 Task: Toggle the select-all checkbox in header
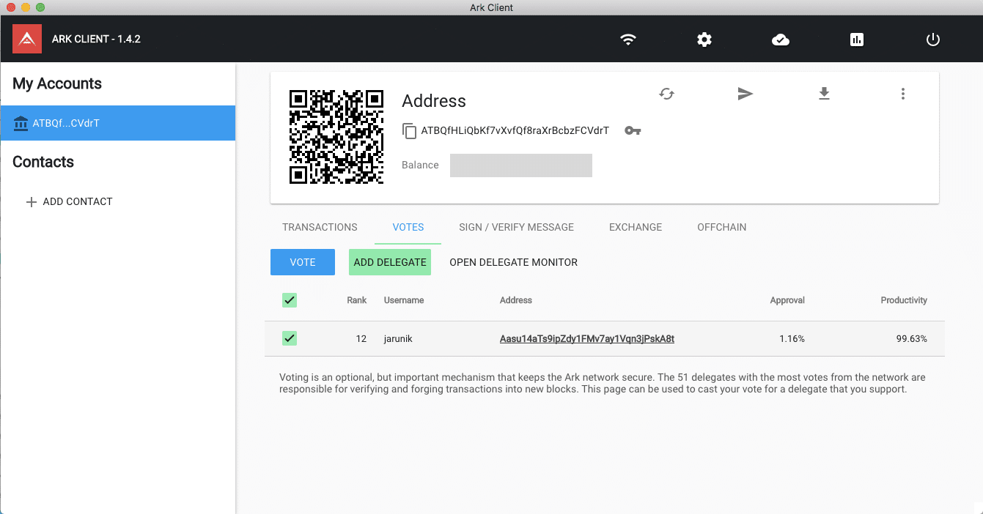click(290, 300)
